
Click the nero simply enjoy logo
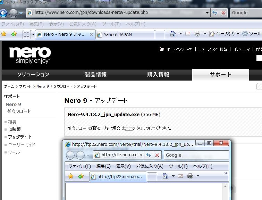(x=30, y=55)
